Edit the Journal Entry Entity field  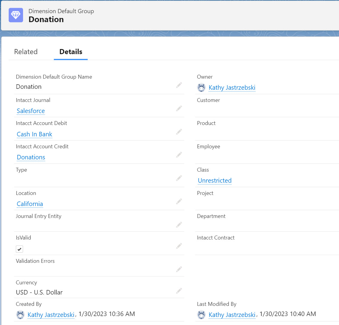click(179, 225)
